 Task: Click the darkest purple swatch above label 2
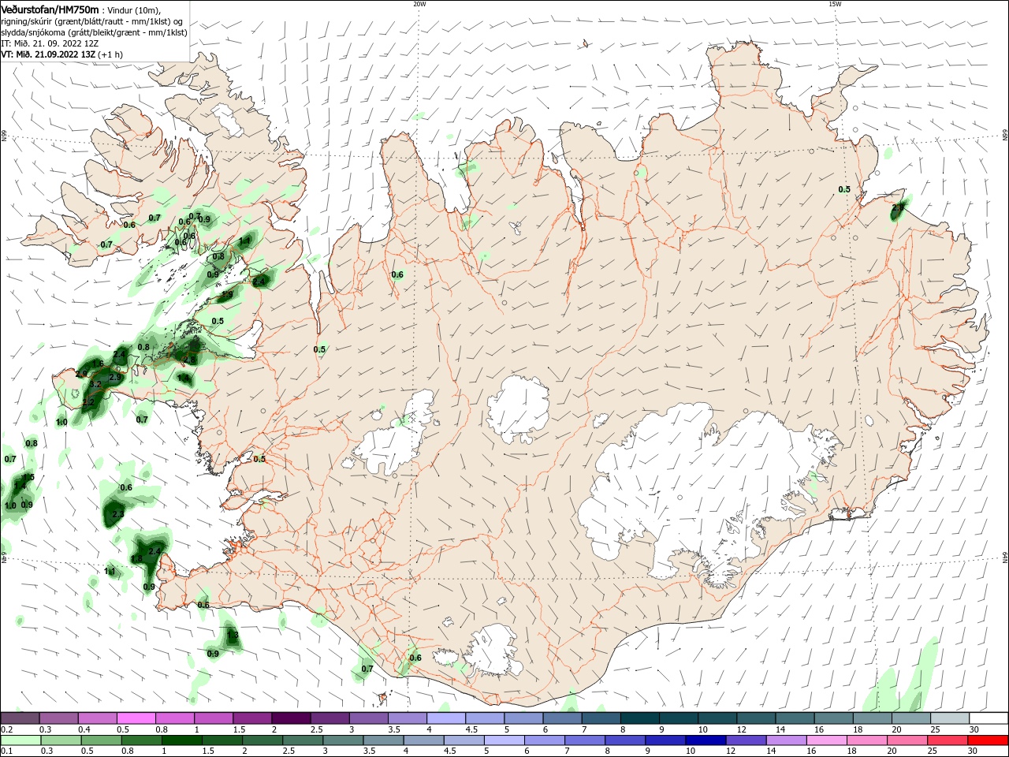point(291,718)
